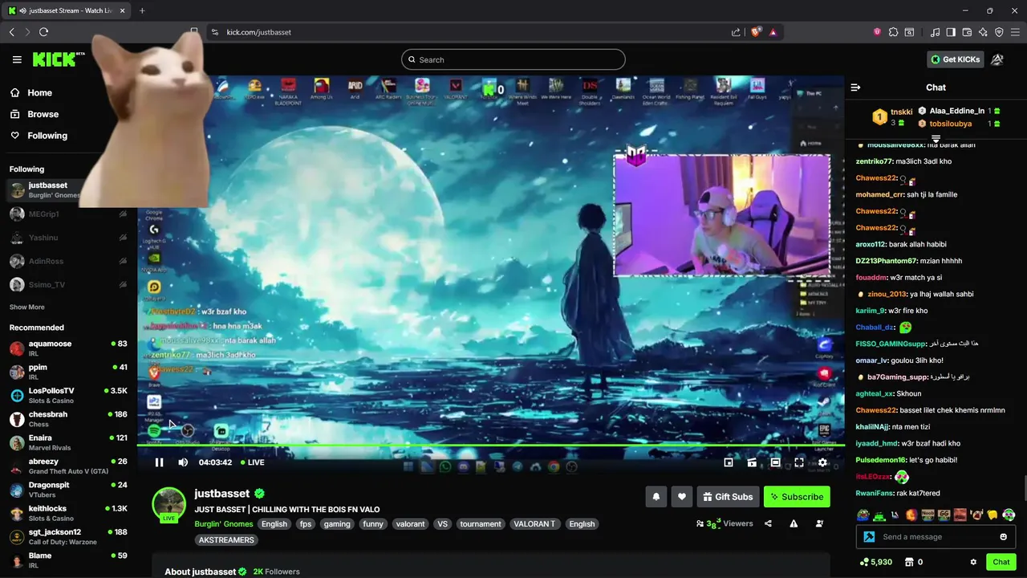The width and height of the screenshot is (1027, 578).
Task: Open Brave VPN shield icon
Action: 999,32
